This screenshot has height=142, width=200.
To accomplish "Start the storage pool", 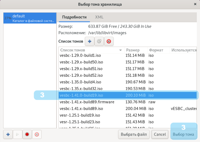I will tap(18, 134).
